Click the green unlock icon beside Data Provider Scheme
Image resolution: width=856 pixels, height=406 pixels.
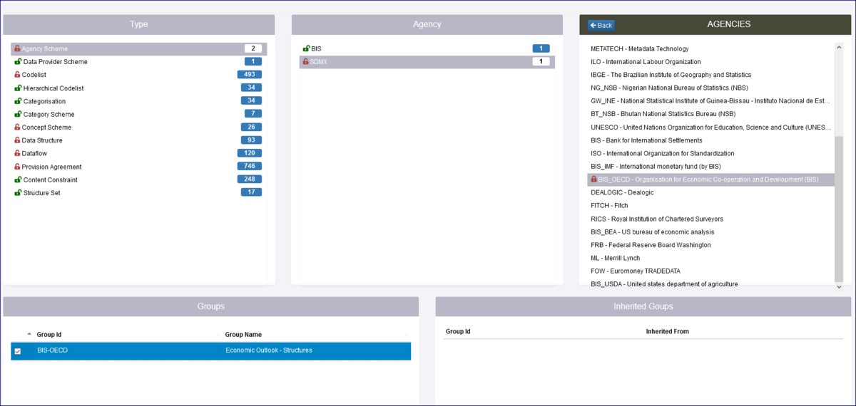18,62
